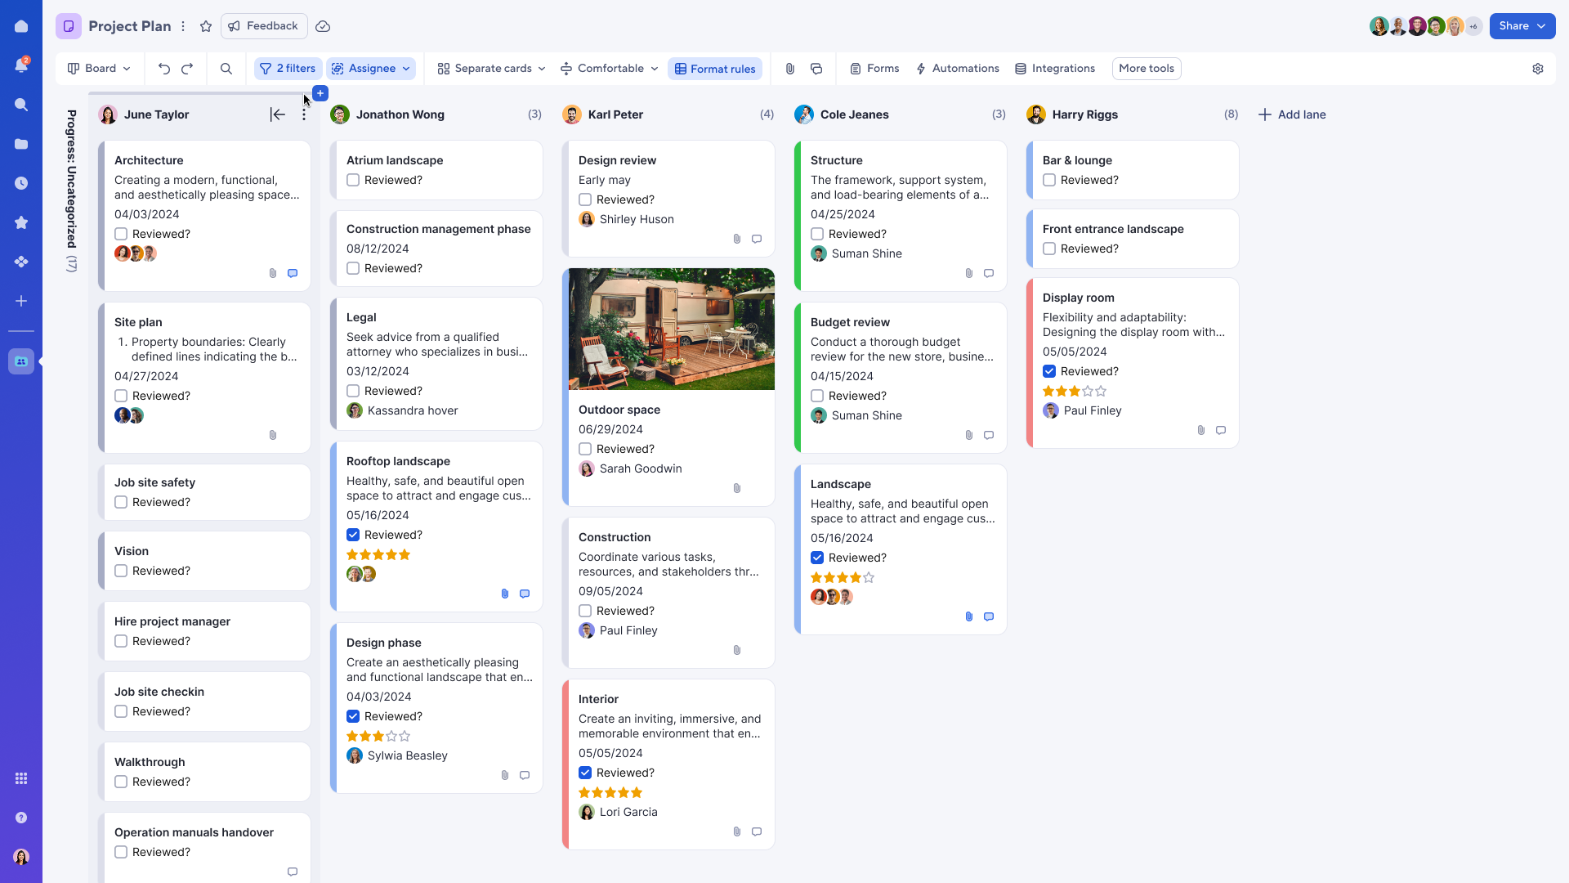Screen dimensions: 1569x883
Task: Open search with the toolbar magnifier icon
Action: pyautogui.click(x=226, y=69)
